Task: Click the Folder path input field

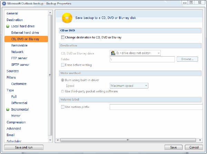Action: click(142, 59)
